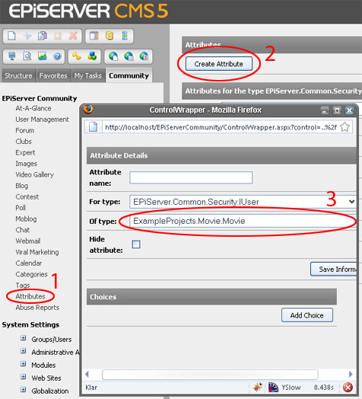
Task: Click the Firebug bug icon in status bar
Action: point(257,387)
